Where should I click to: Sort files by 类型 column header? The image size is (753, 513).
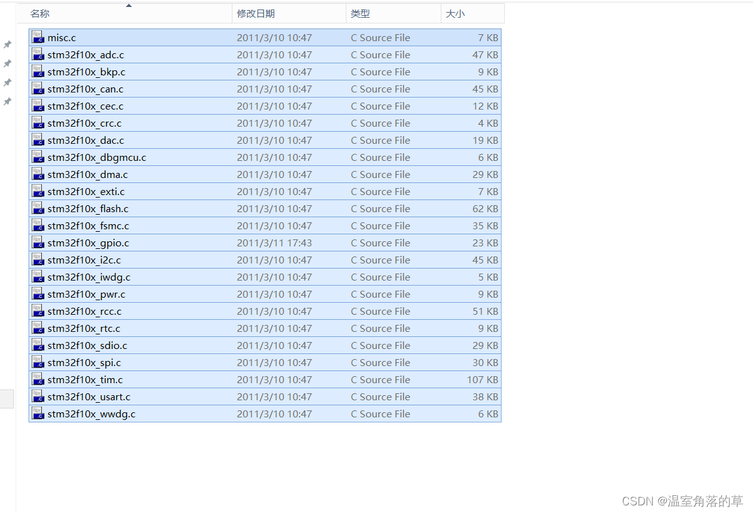point(393,13)
